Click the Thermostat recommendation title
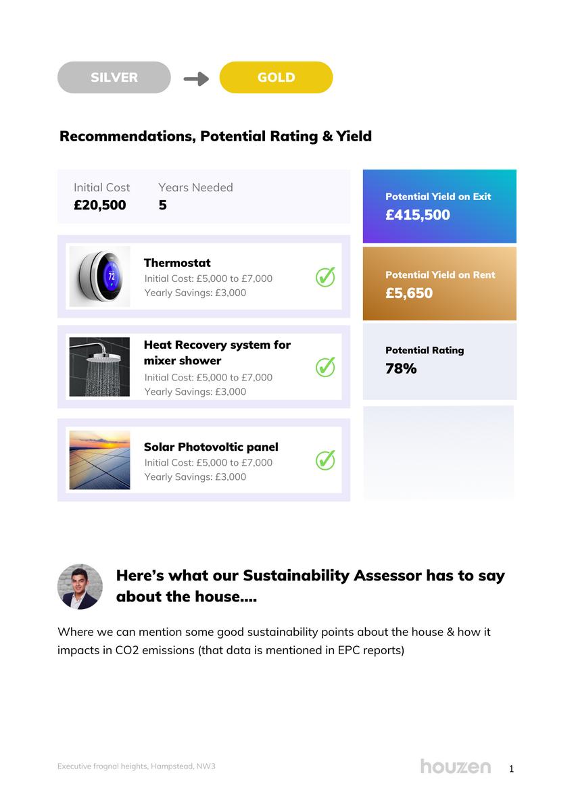Viewport: 574px width, 811px height. [177, 263]
